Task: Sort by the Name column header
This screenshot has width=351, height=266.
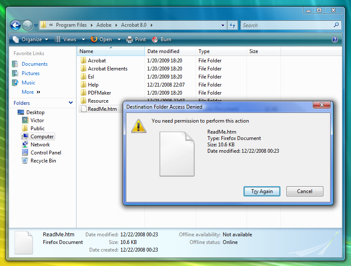Action: (x=111, y=51)
